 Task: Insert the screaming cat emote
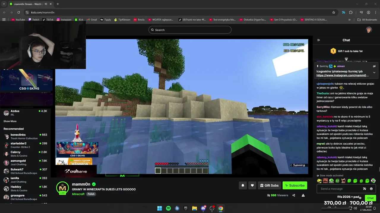[343, 181]
